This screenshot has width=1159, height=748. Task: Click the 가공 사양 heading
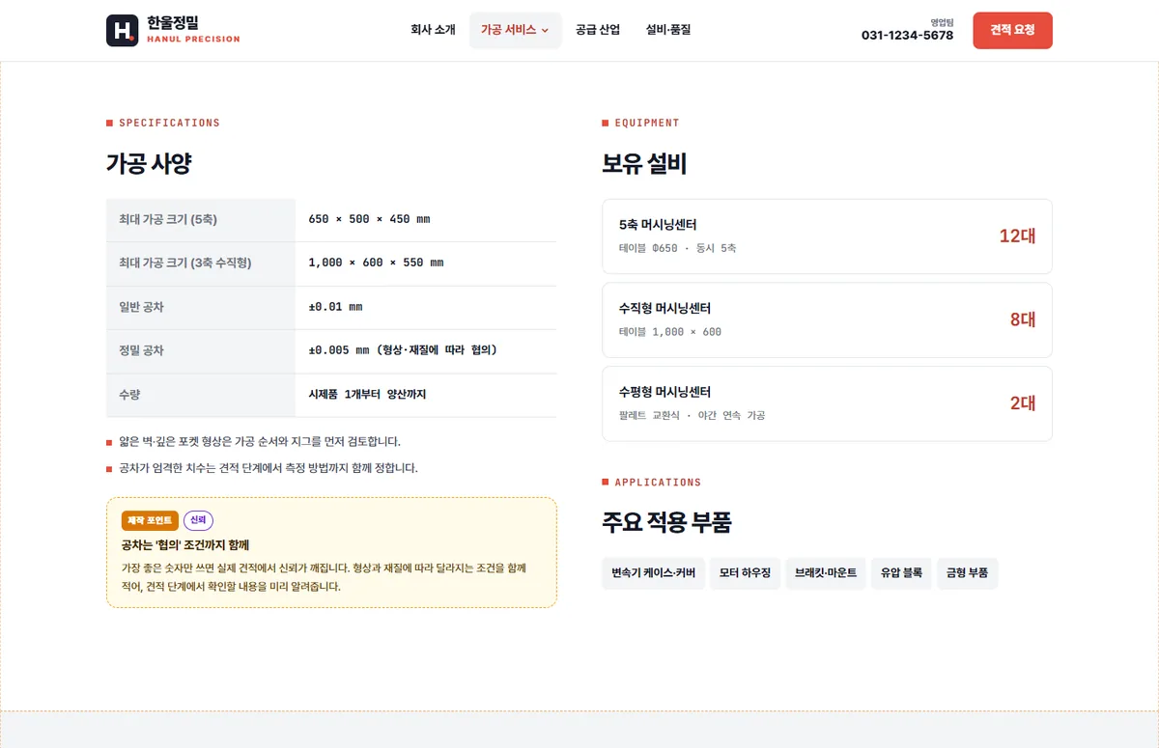pyautogui.click(x=149, y=164)
